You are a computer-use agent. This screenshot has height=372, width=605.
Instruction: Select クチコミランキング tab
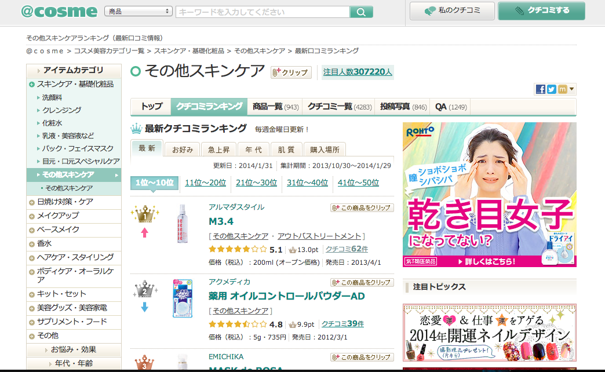tap(209, 107)
